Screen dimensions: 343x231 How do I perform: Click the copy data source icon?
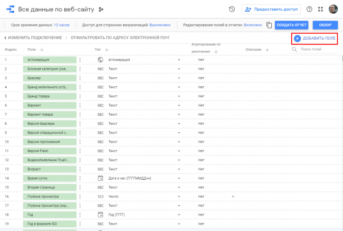[269, 25]
